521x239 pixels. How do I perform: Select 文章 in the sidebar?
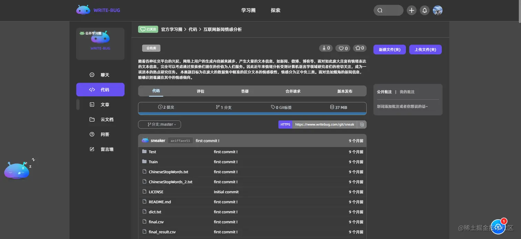click(x=100, y=105)
